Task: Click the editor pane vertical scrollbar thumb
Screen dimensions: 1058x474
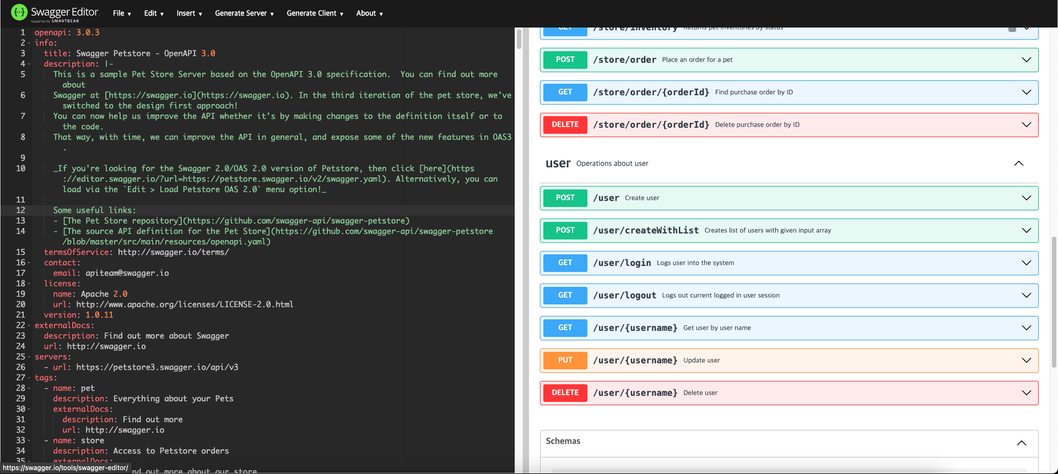Action: 519,39
